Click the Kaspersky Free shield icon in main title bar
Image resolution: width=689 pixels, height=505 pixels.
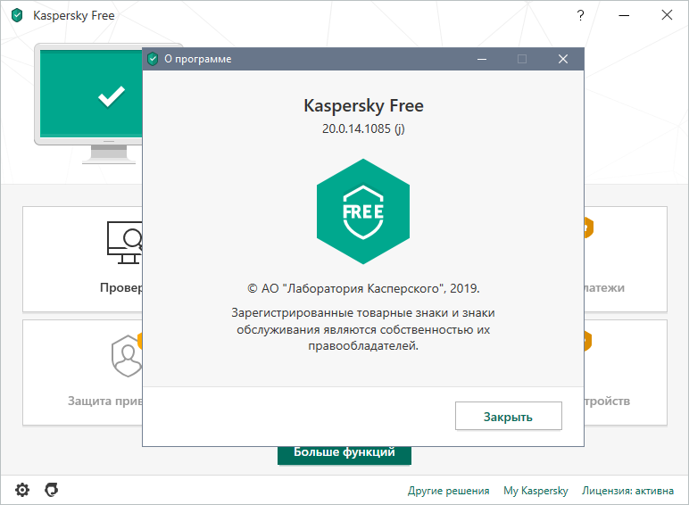point(16,16)
